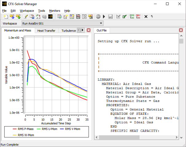Switch residuals to RMS mode
The width and height of the screenshot is (186, 147).
(x=132, y=17)
